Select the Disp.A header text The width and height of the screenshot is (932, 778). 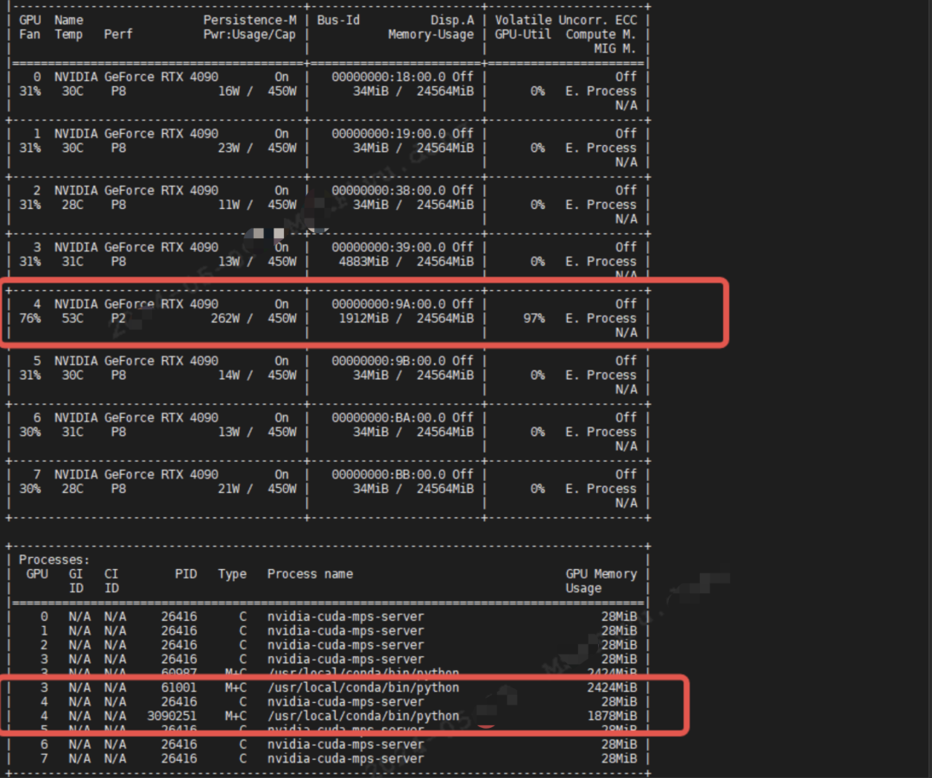click(452, 20)
